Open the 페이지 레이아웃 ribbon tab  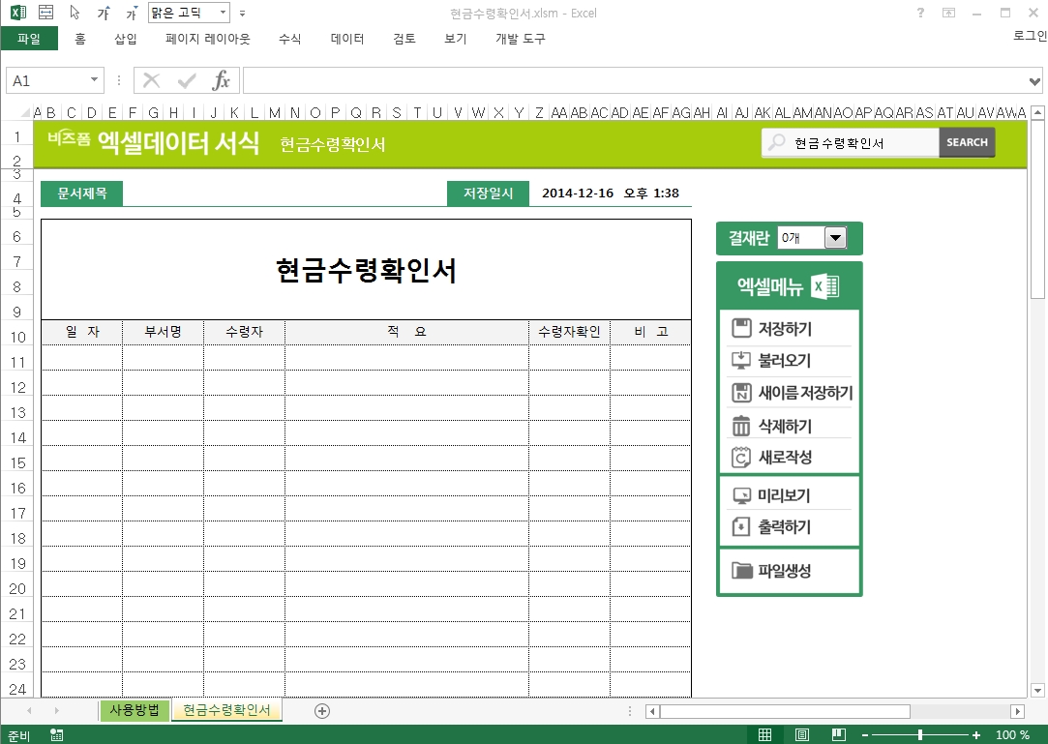coord(208,39)
